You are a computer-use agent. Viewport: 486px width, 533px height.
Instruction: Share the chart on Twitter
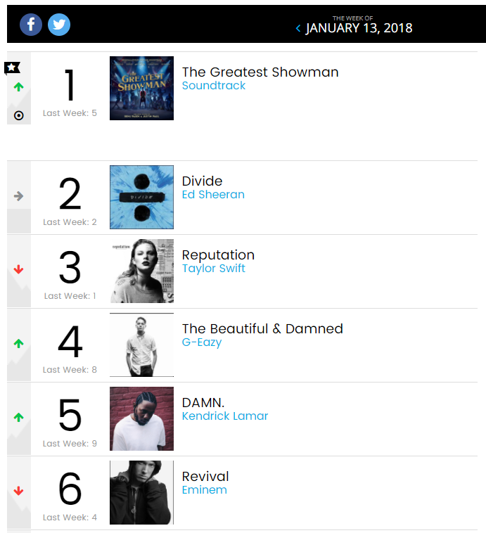point(59,25)
